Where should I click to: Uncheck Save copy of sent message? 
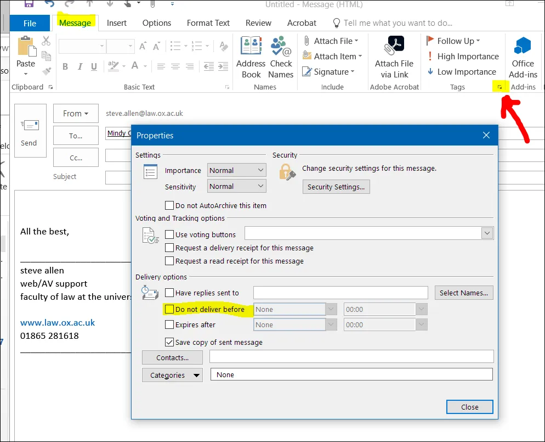pyautogui.click(x=169, y=342)
